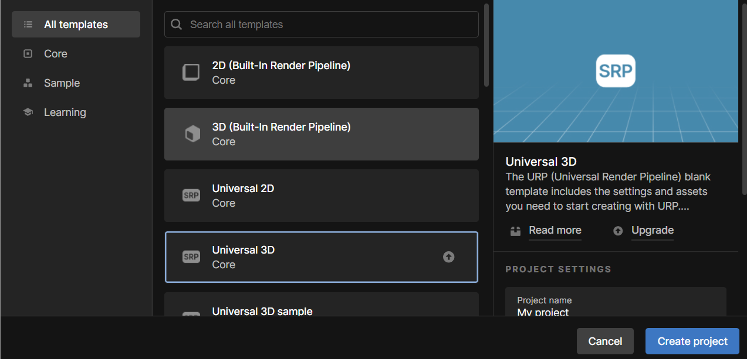Click the Learning graduation cap icon
The height and width of the screenshot is (359, 747).
[28, 112]
